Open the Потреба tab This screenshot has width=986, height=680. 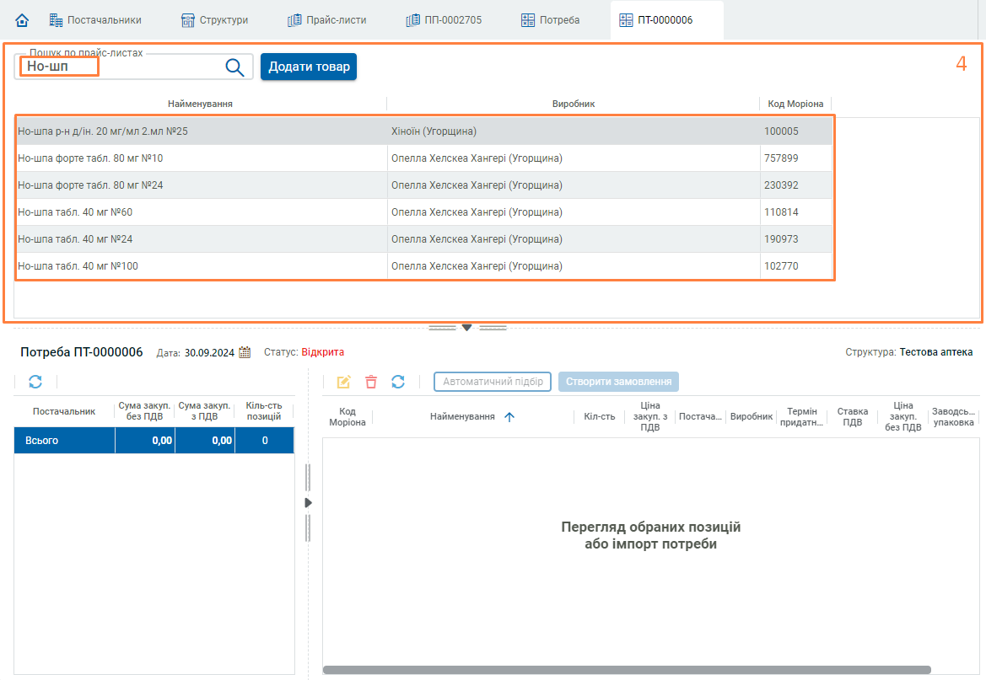550,20
